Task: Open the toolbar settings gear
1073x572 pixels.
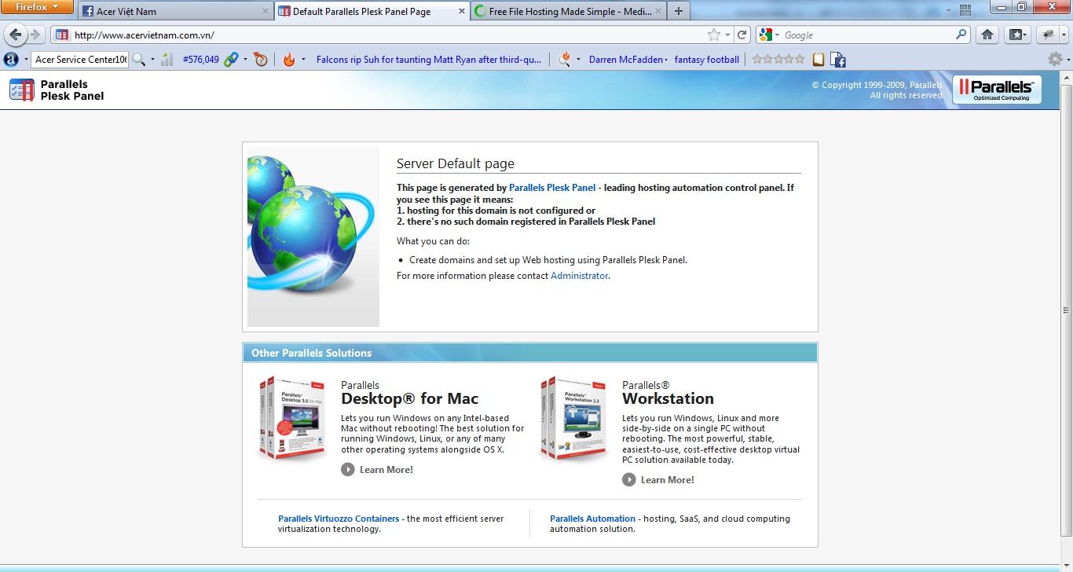Action: 1054,59
